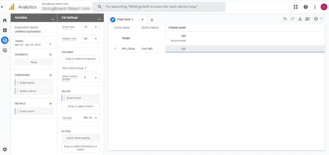Open the date range dropdown arrow
This screenshot has width=329, height=155.
[50, 44]
